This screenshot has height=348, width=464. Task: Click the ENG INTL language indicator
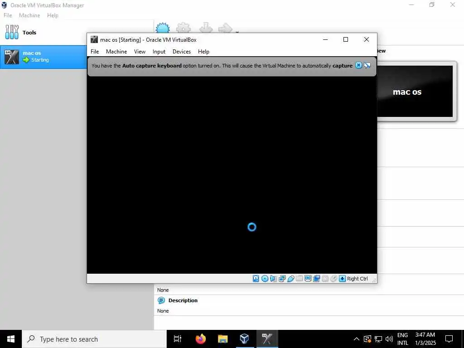coord(402,339)
